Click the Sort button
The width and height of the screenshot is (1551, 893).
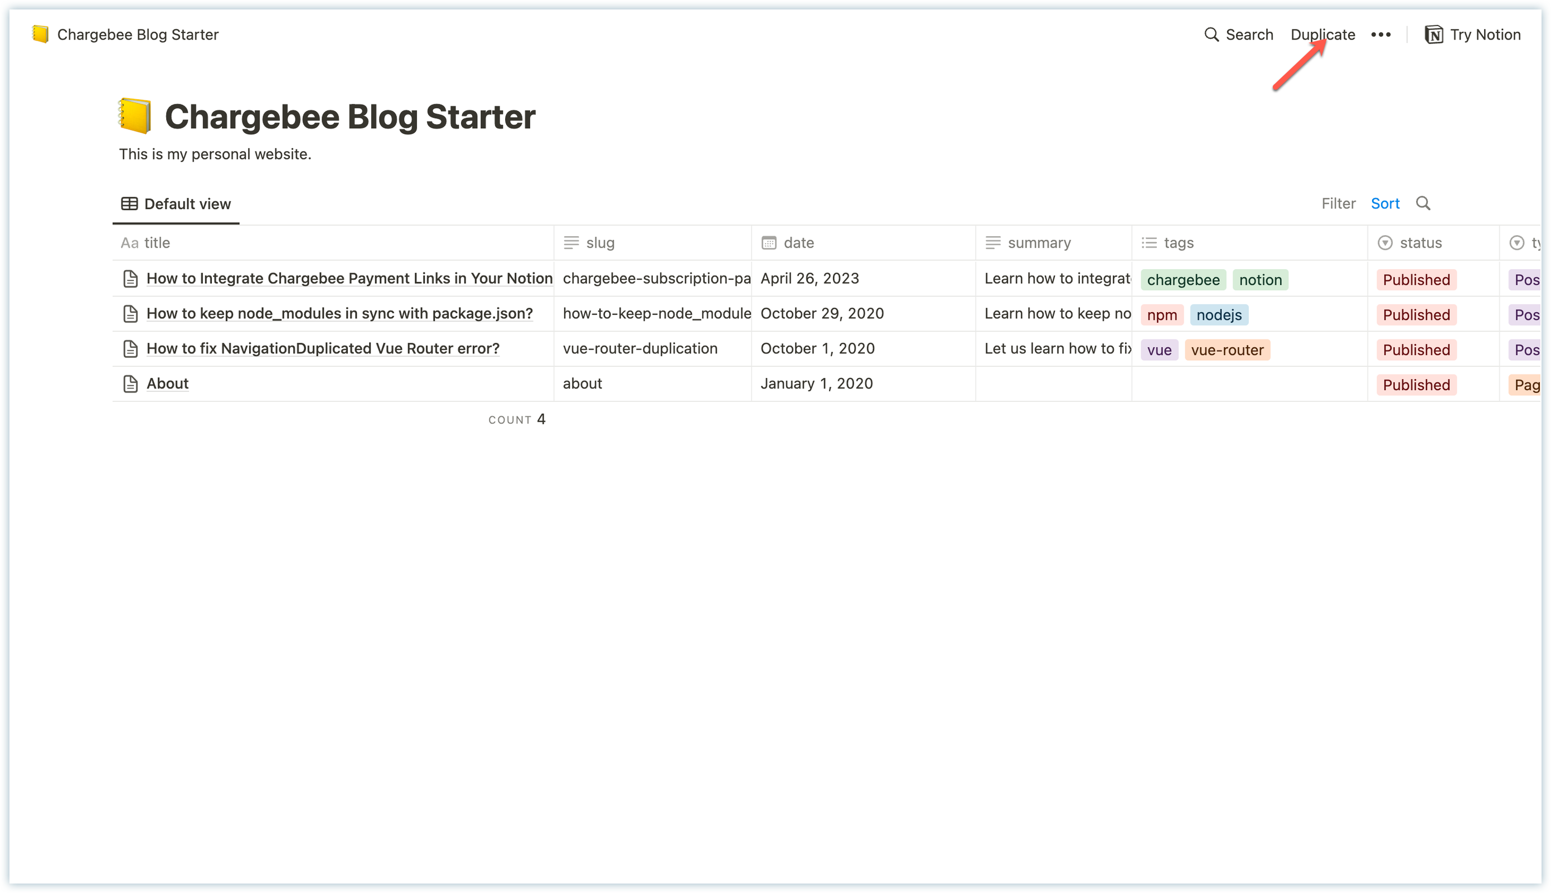tap(1386, 203)
